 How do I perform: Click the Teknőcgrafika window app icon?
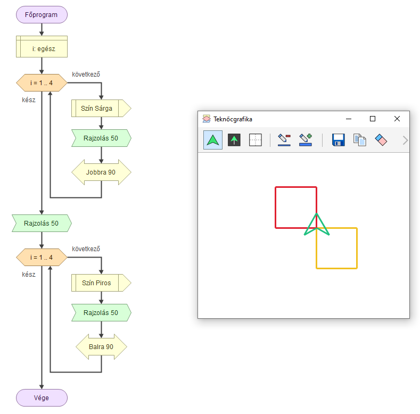click(207, 119)
